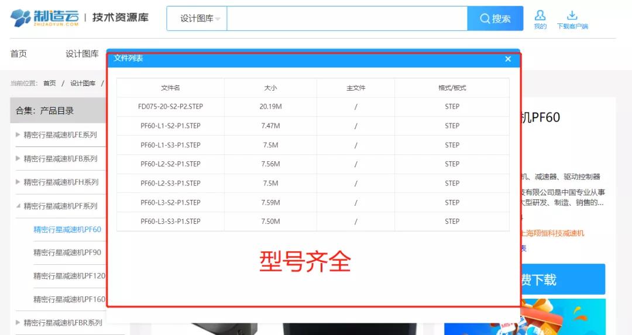Click the 7.59M size cell
632x335 pixels.
(x=270, y=202)
